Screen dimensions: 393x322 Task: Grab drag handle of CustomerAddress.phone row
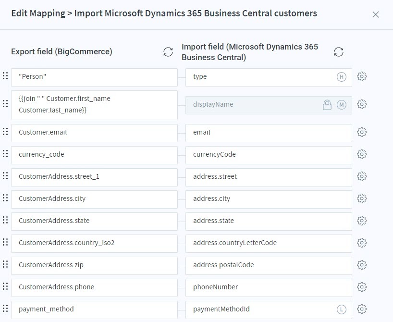click(5, 286)
